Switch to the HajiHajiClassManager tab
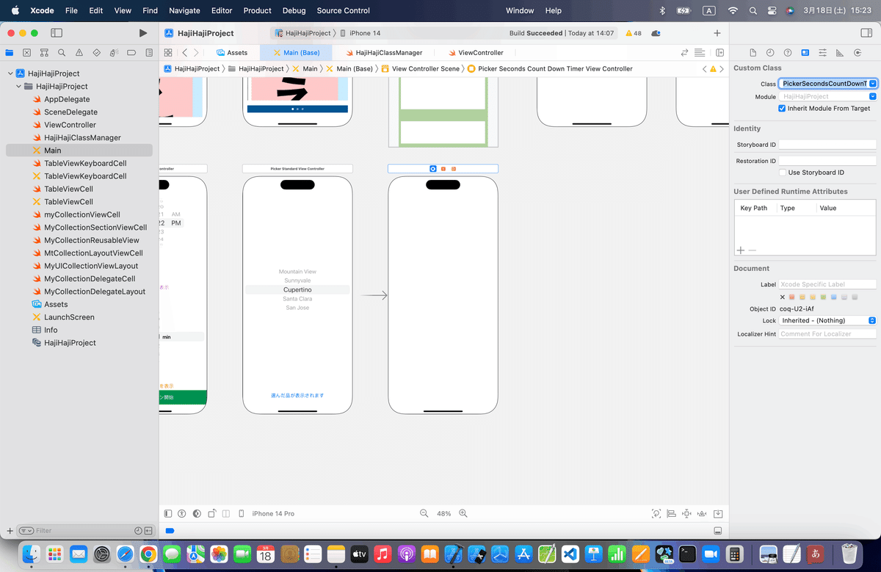Viewport: 881px width, 572px height. coord(383,53)
